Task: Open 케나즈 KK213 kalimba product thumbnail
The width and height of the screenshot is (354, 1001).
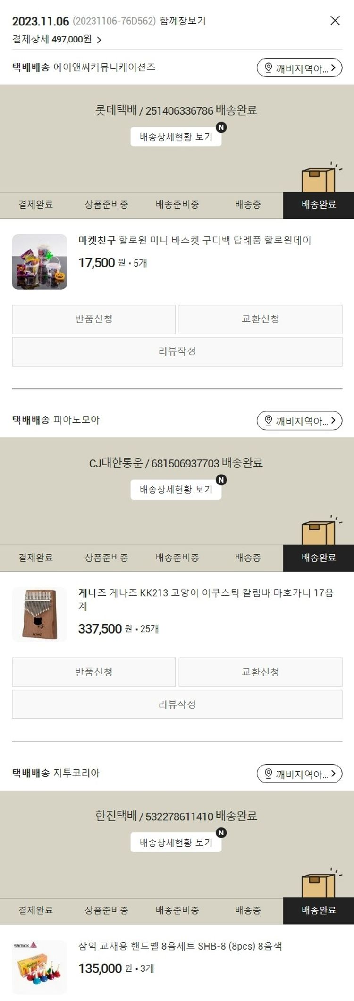Action: [40, 615]
